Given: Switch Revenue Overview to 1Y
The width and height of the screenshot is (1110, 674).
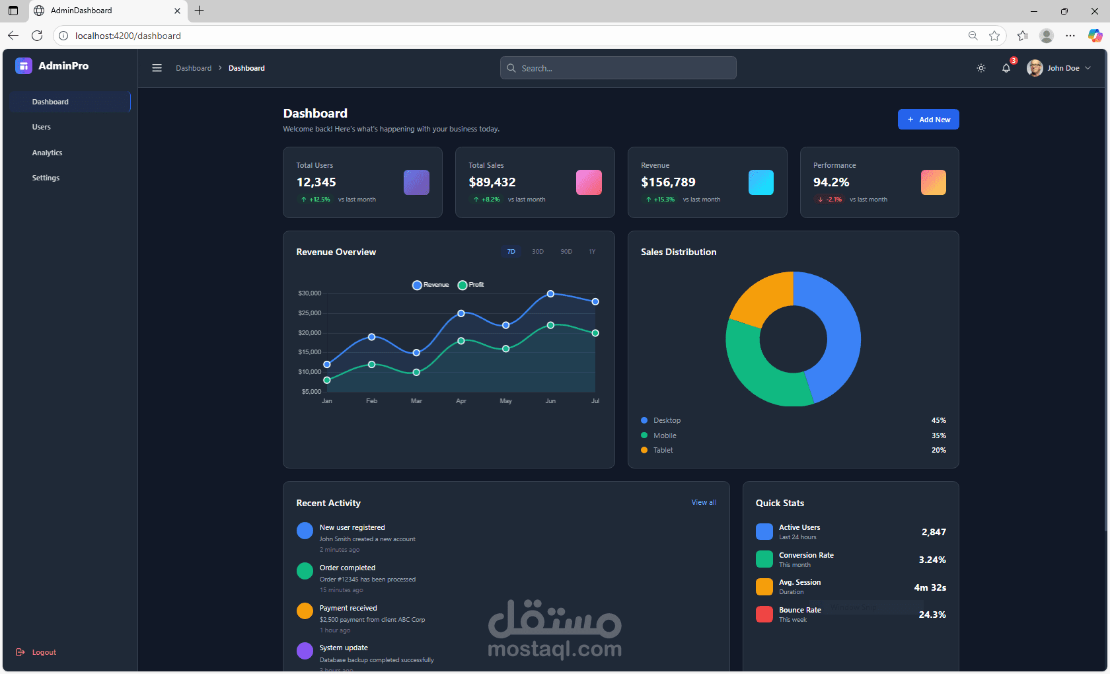Looking at the screenshot, I should pos(592,252).
